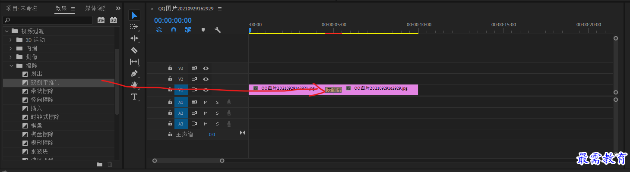Image resolution: width=630 pixels, height=172 pixels.
Task: Switch to the 媒体浏览 tab
Action: [x=95, y=8]
